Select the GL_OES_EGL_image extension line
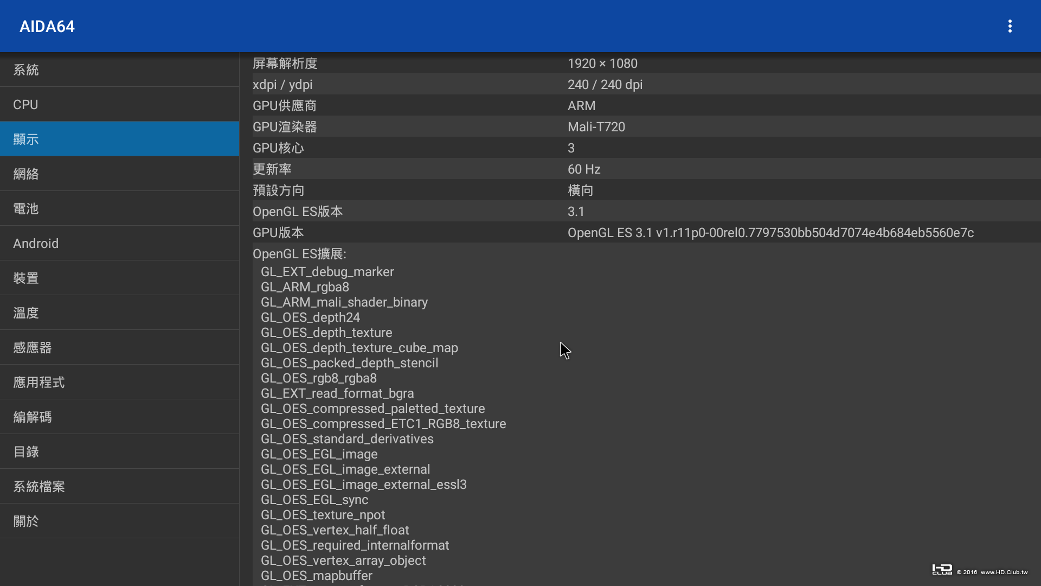The image size is (1041, 586). tap(319, 454)
